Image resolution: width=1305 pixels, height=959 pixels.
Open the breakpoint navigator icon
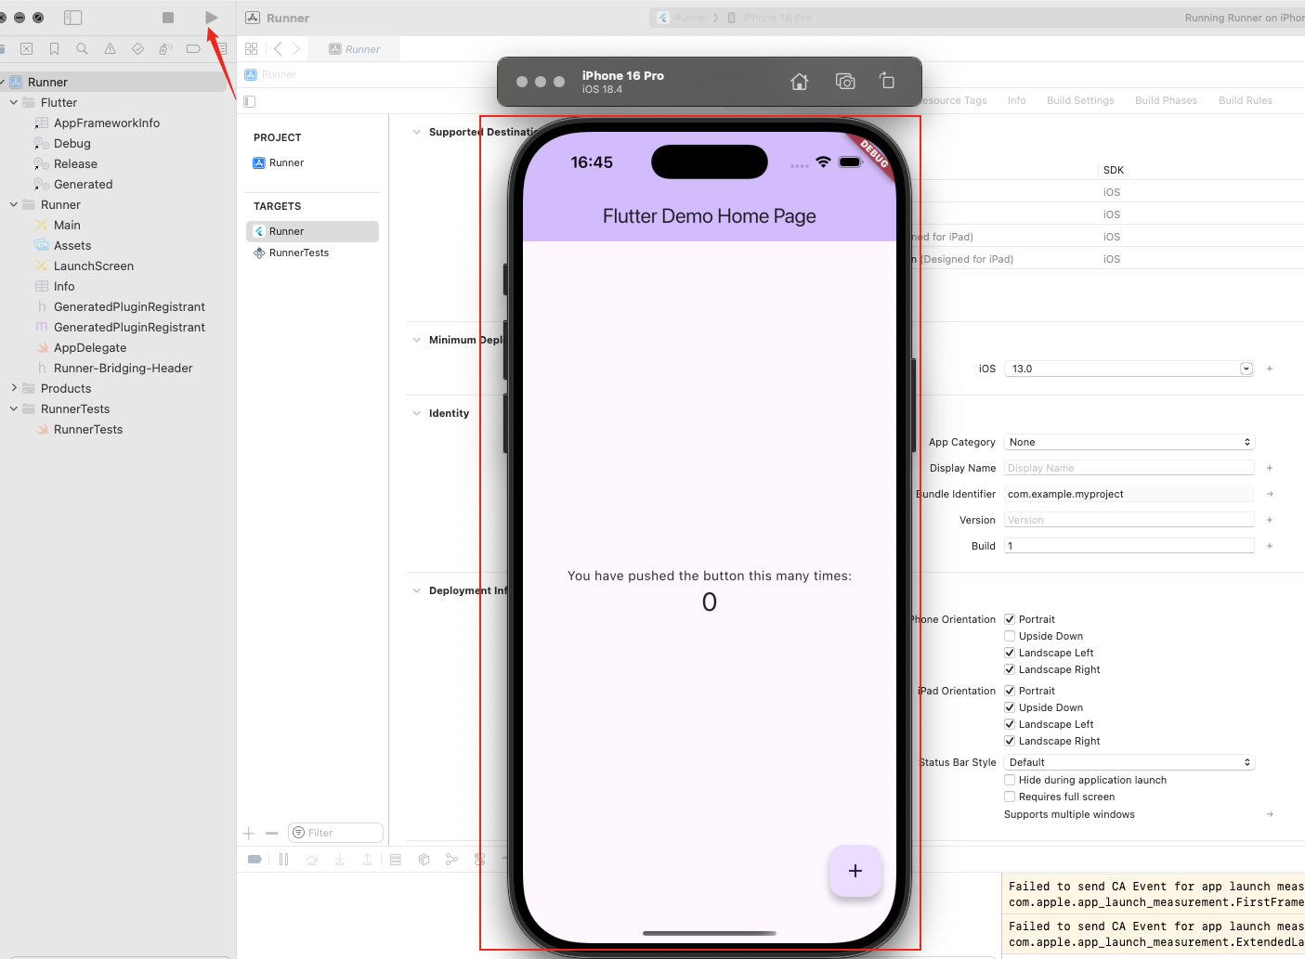point(193,49)
